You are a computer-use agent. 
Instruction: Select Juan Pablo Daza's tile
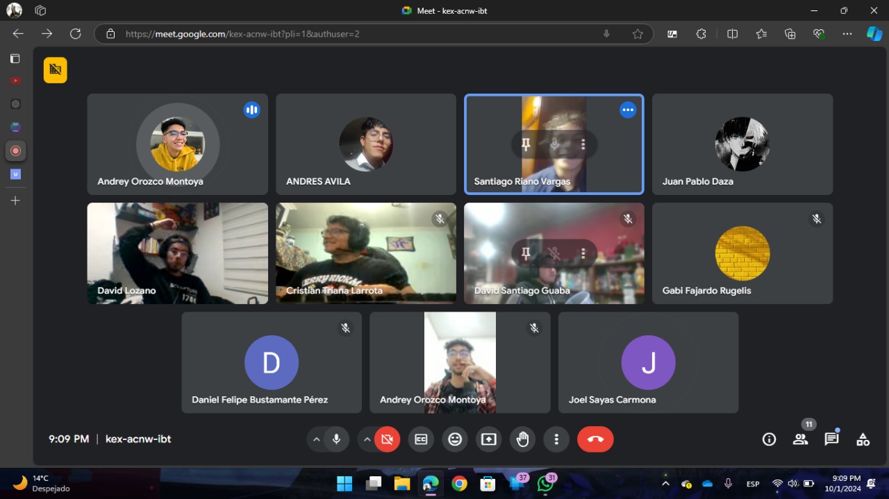(x=742, y=144)
